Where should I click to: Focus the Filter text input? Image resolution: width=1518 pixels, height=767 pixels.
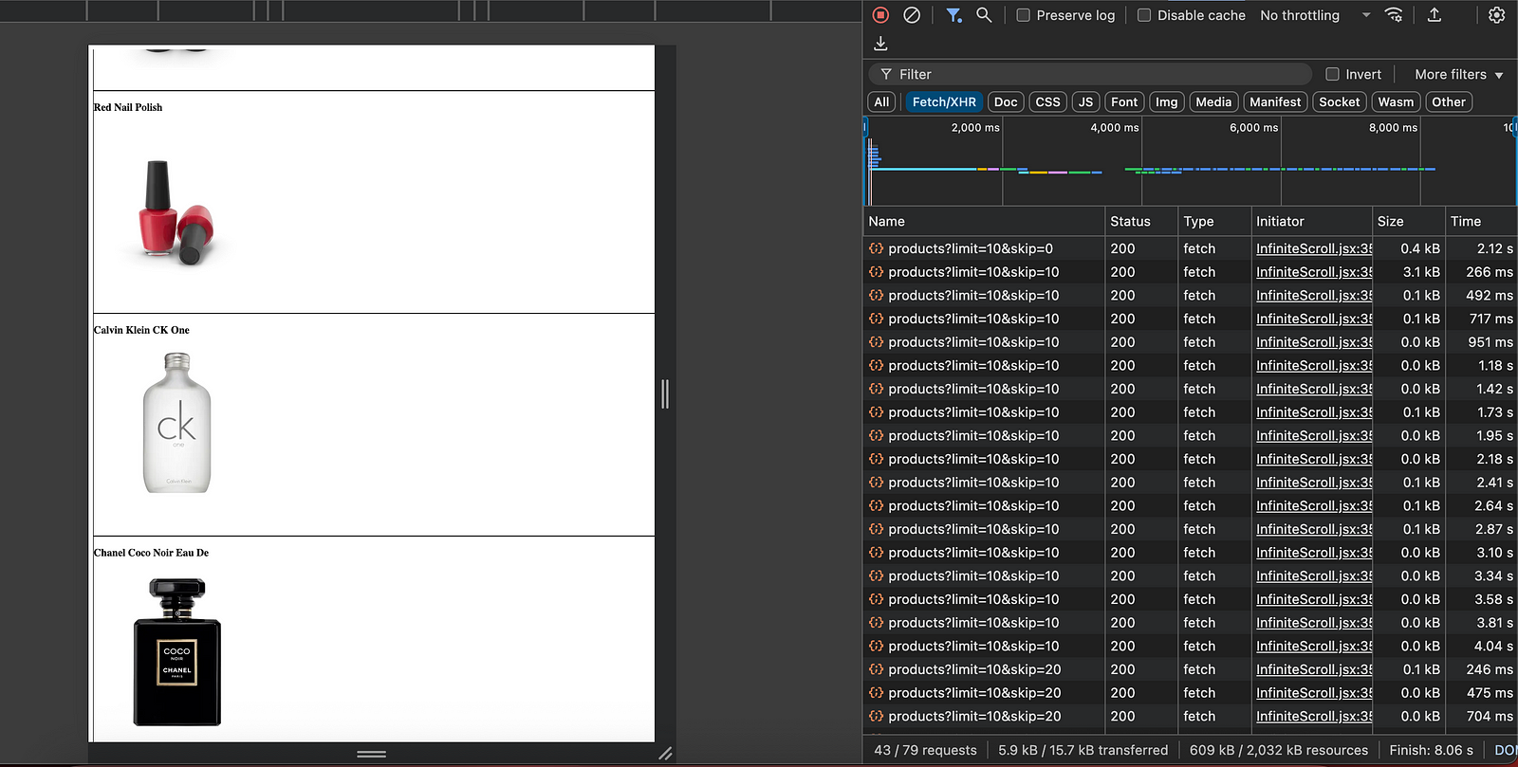pyautogui.click(x=1089, y=74)
